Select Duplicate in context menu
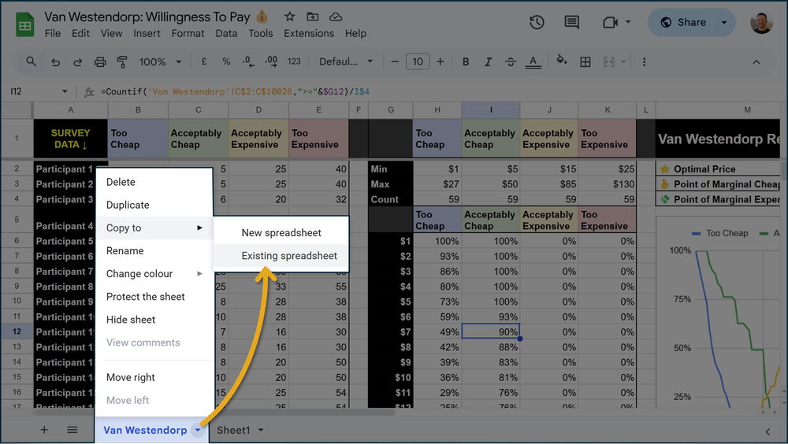 point(154,205)
